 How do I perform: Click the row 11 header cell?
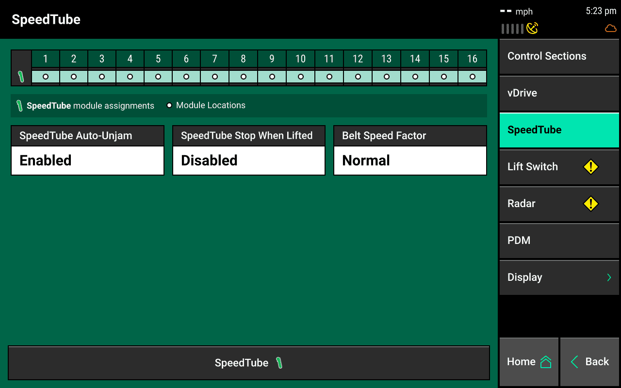click(x=329, y=59)
